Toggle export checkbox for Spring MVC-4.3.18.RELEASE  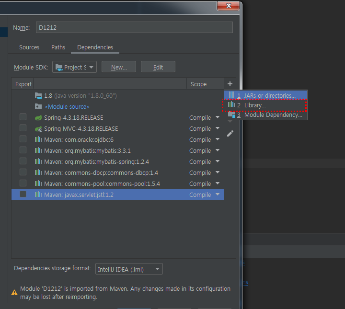point(23,128)
